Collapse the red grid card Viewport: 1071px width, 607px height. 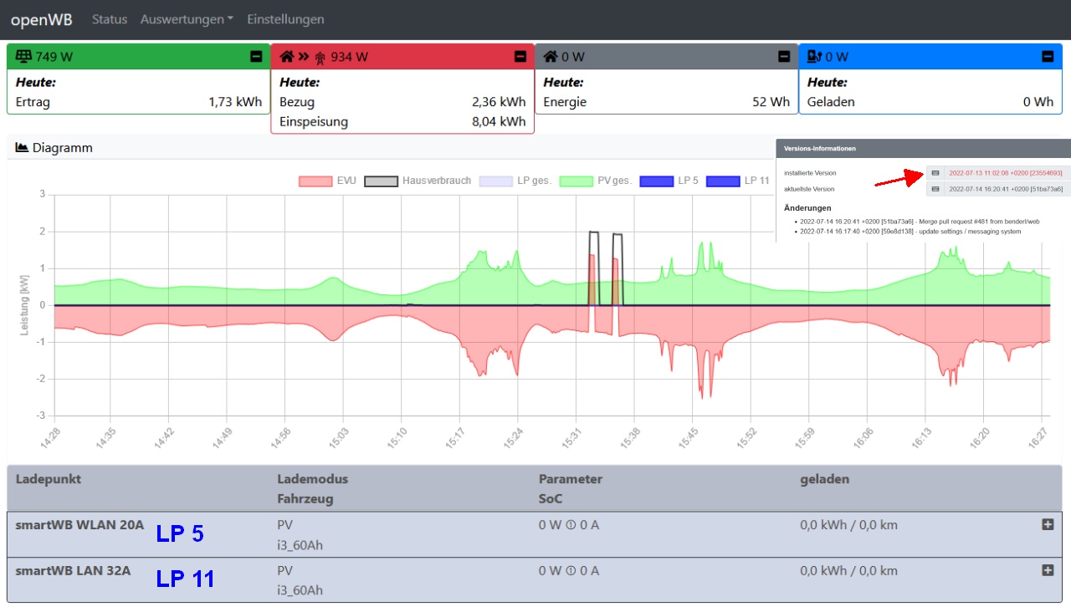pos(520,57)
